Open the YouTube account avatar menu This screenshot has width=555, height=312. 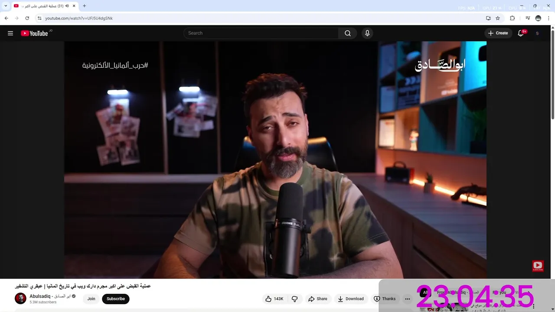(x=537, y=33)
